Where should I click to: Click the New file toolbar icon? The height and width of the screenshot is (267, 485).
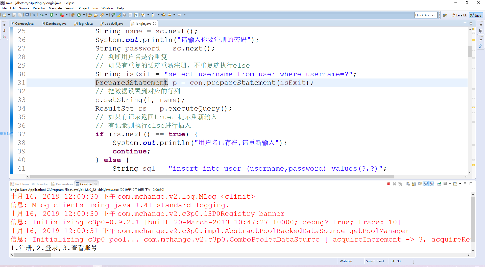point(4,15)
